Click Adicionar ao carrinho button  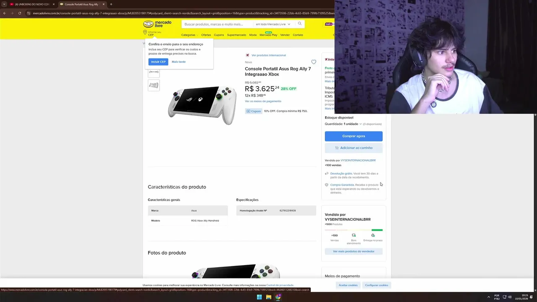click(354, 148)
